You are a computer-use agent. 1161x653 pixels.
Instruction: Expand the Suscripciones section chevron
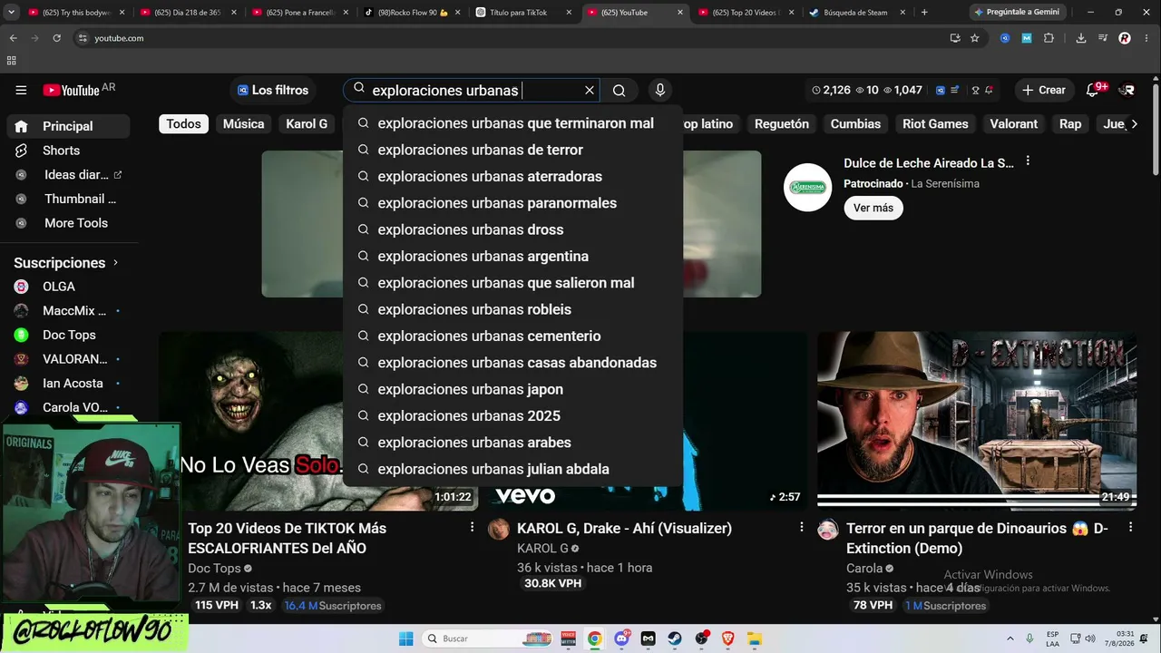(x=115, y=263)
